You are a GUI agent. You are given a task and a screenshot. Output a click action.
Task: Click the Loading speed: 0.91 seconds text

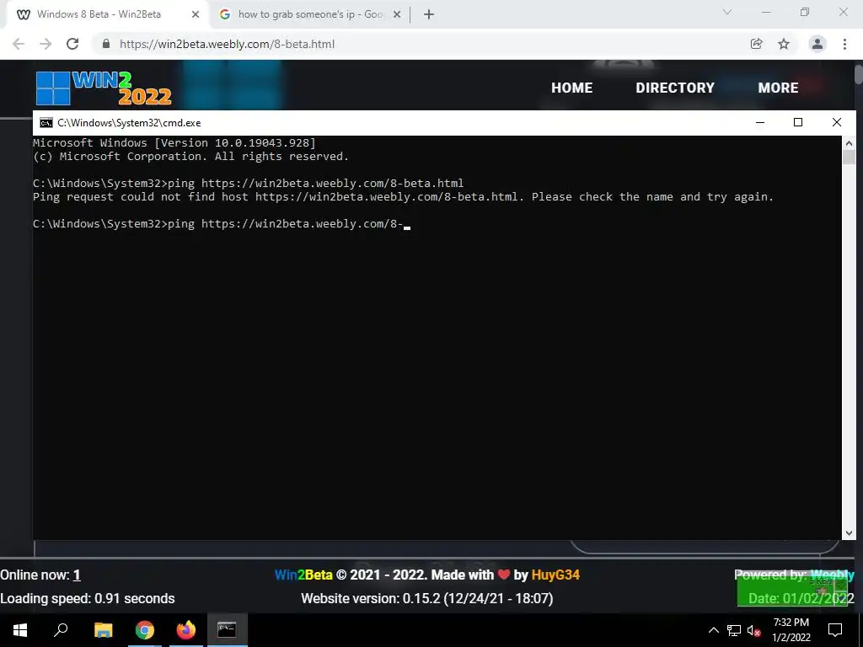(x=88, y=598)
